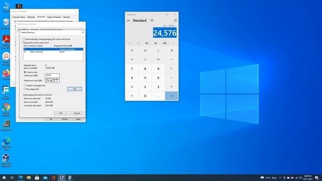The height and width of the screenshot is (181, 322).
Task: Select the D: New Volume drive row
Action: coord(53,52)
